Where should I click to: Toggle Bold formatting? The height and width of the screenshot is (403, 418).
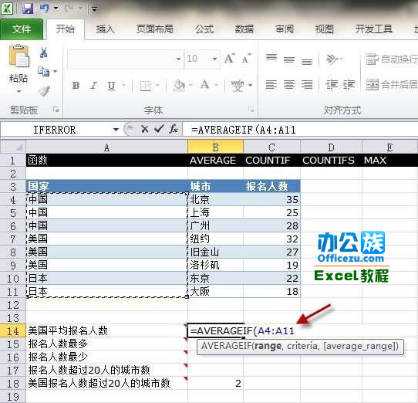76,86
